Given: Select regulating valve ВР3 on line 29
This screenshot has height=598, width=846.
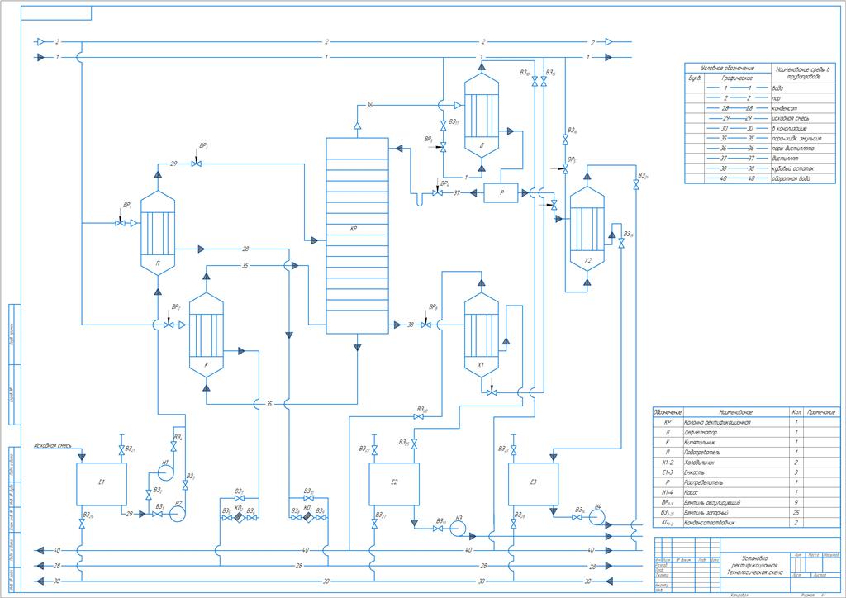Looking at the screenshot, I should tap(197, 164).
